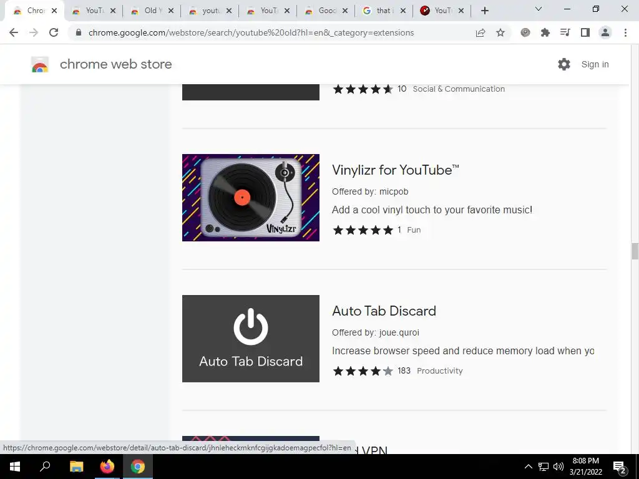Expand the tab search chevron

click(x=539, y=9)
